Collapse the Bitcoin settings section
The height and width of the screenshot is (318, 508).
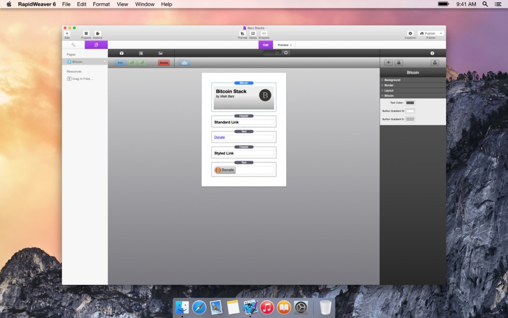tap(413, 95)
